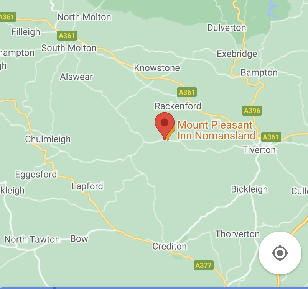Click the Lapford village label

point(87,186)
